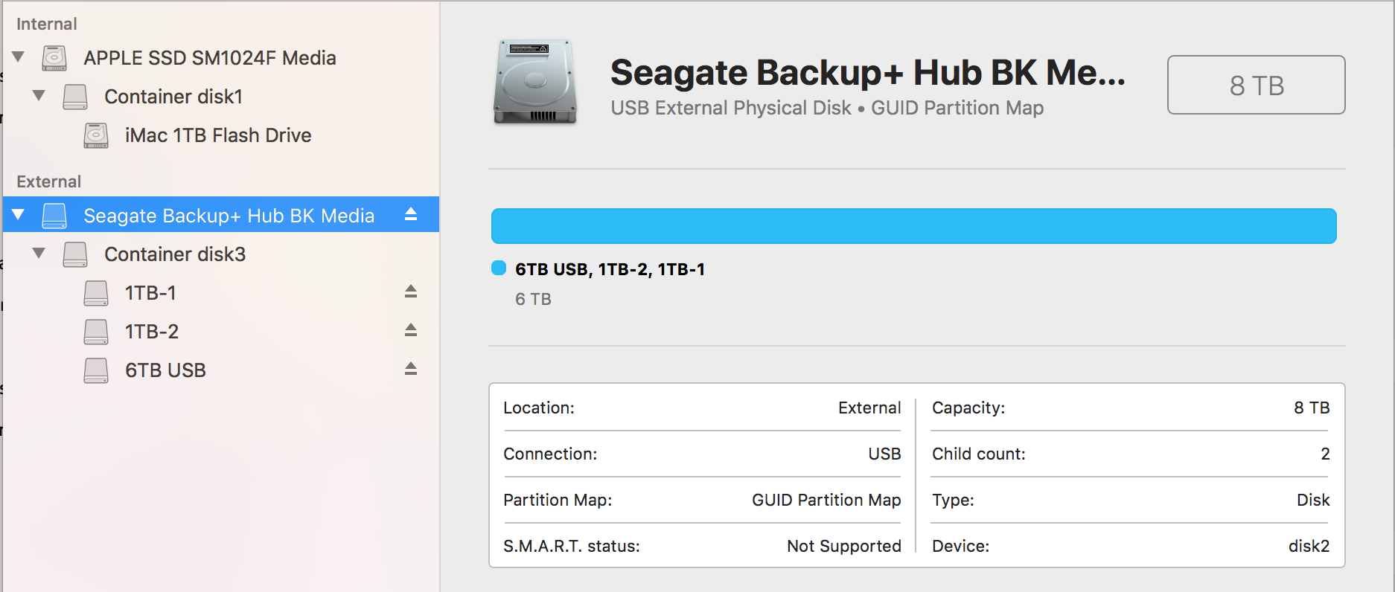This screenshot has height=592, width=1395.
Task: Collapse the Container disk3 disclosure triangle
Action: [39, 254]
